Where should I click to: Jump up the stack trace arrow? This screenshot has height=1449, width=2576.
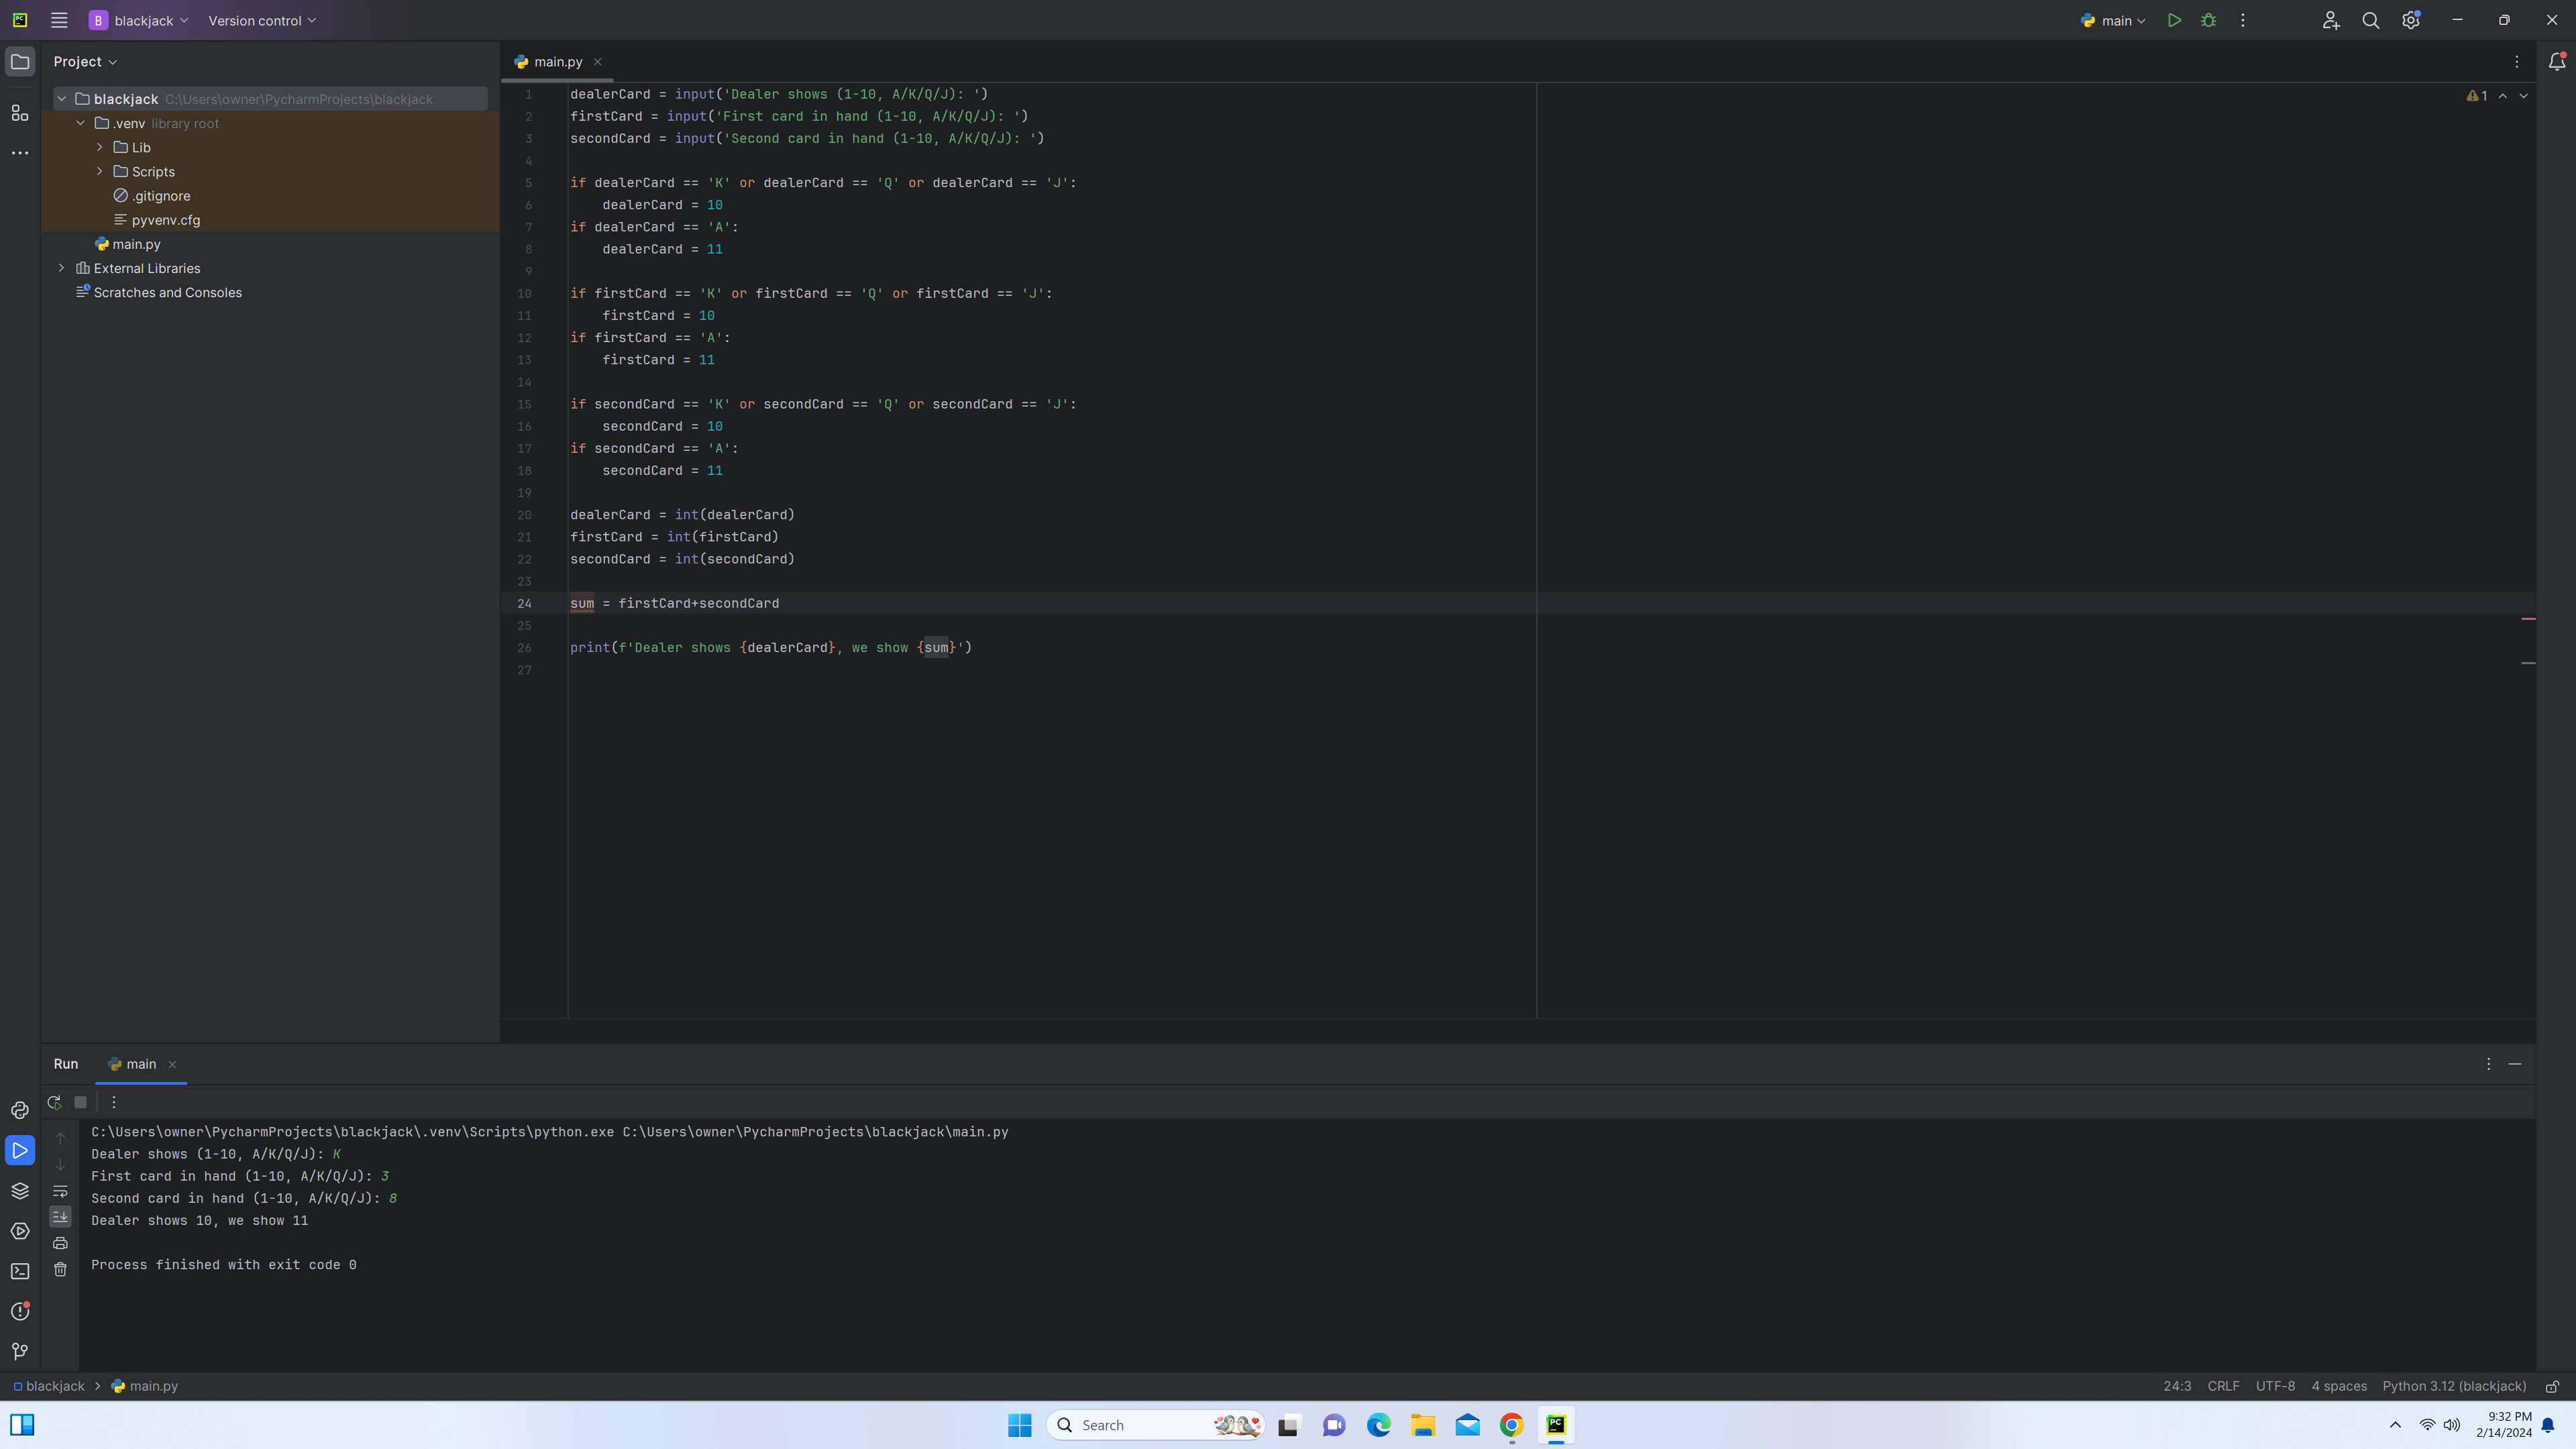(60, 1138)
